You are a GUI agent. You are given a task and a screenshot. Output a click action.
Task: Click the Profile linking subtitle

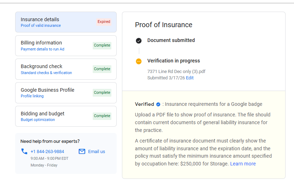coord(32,96)
